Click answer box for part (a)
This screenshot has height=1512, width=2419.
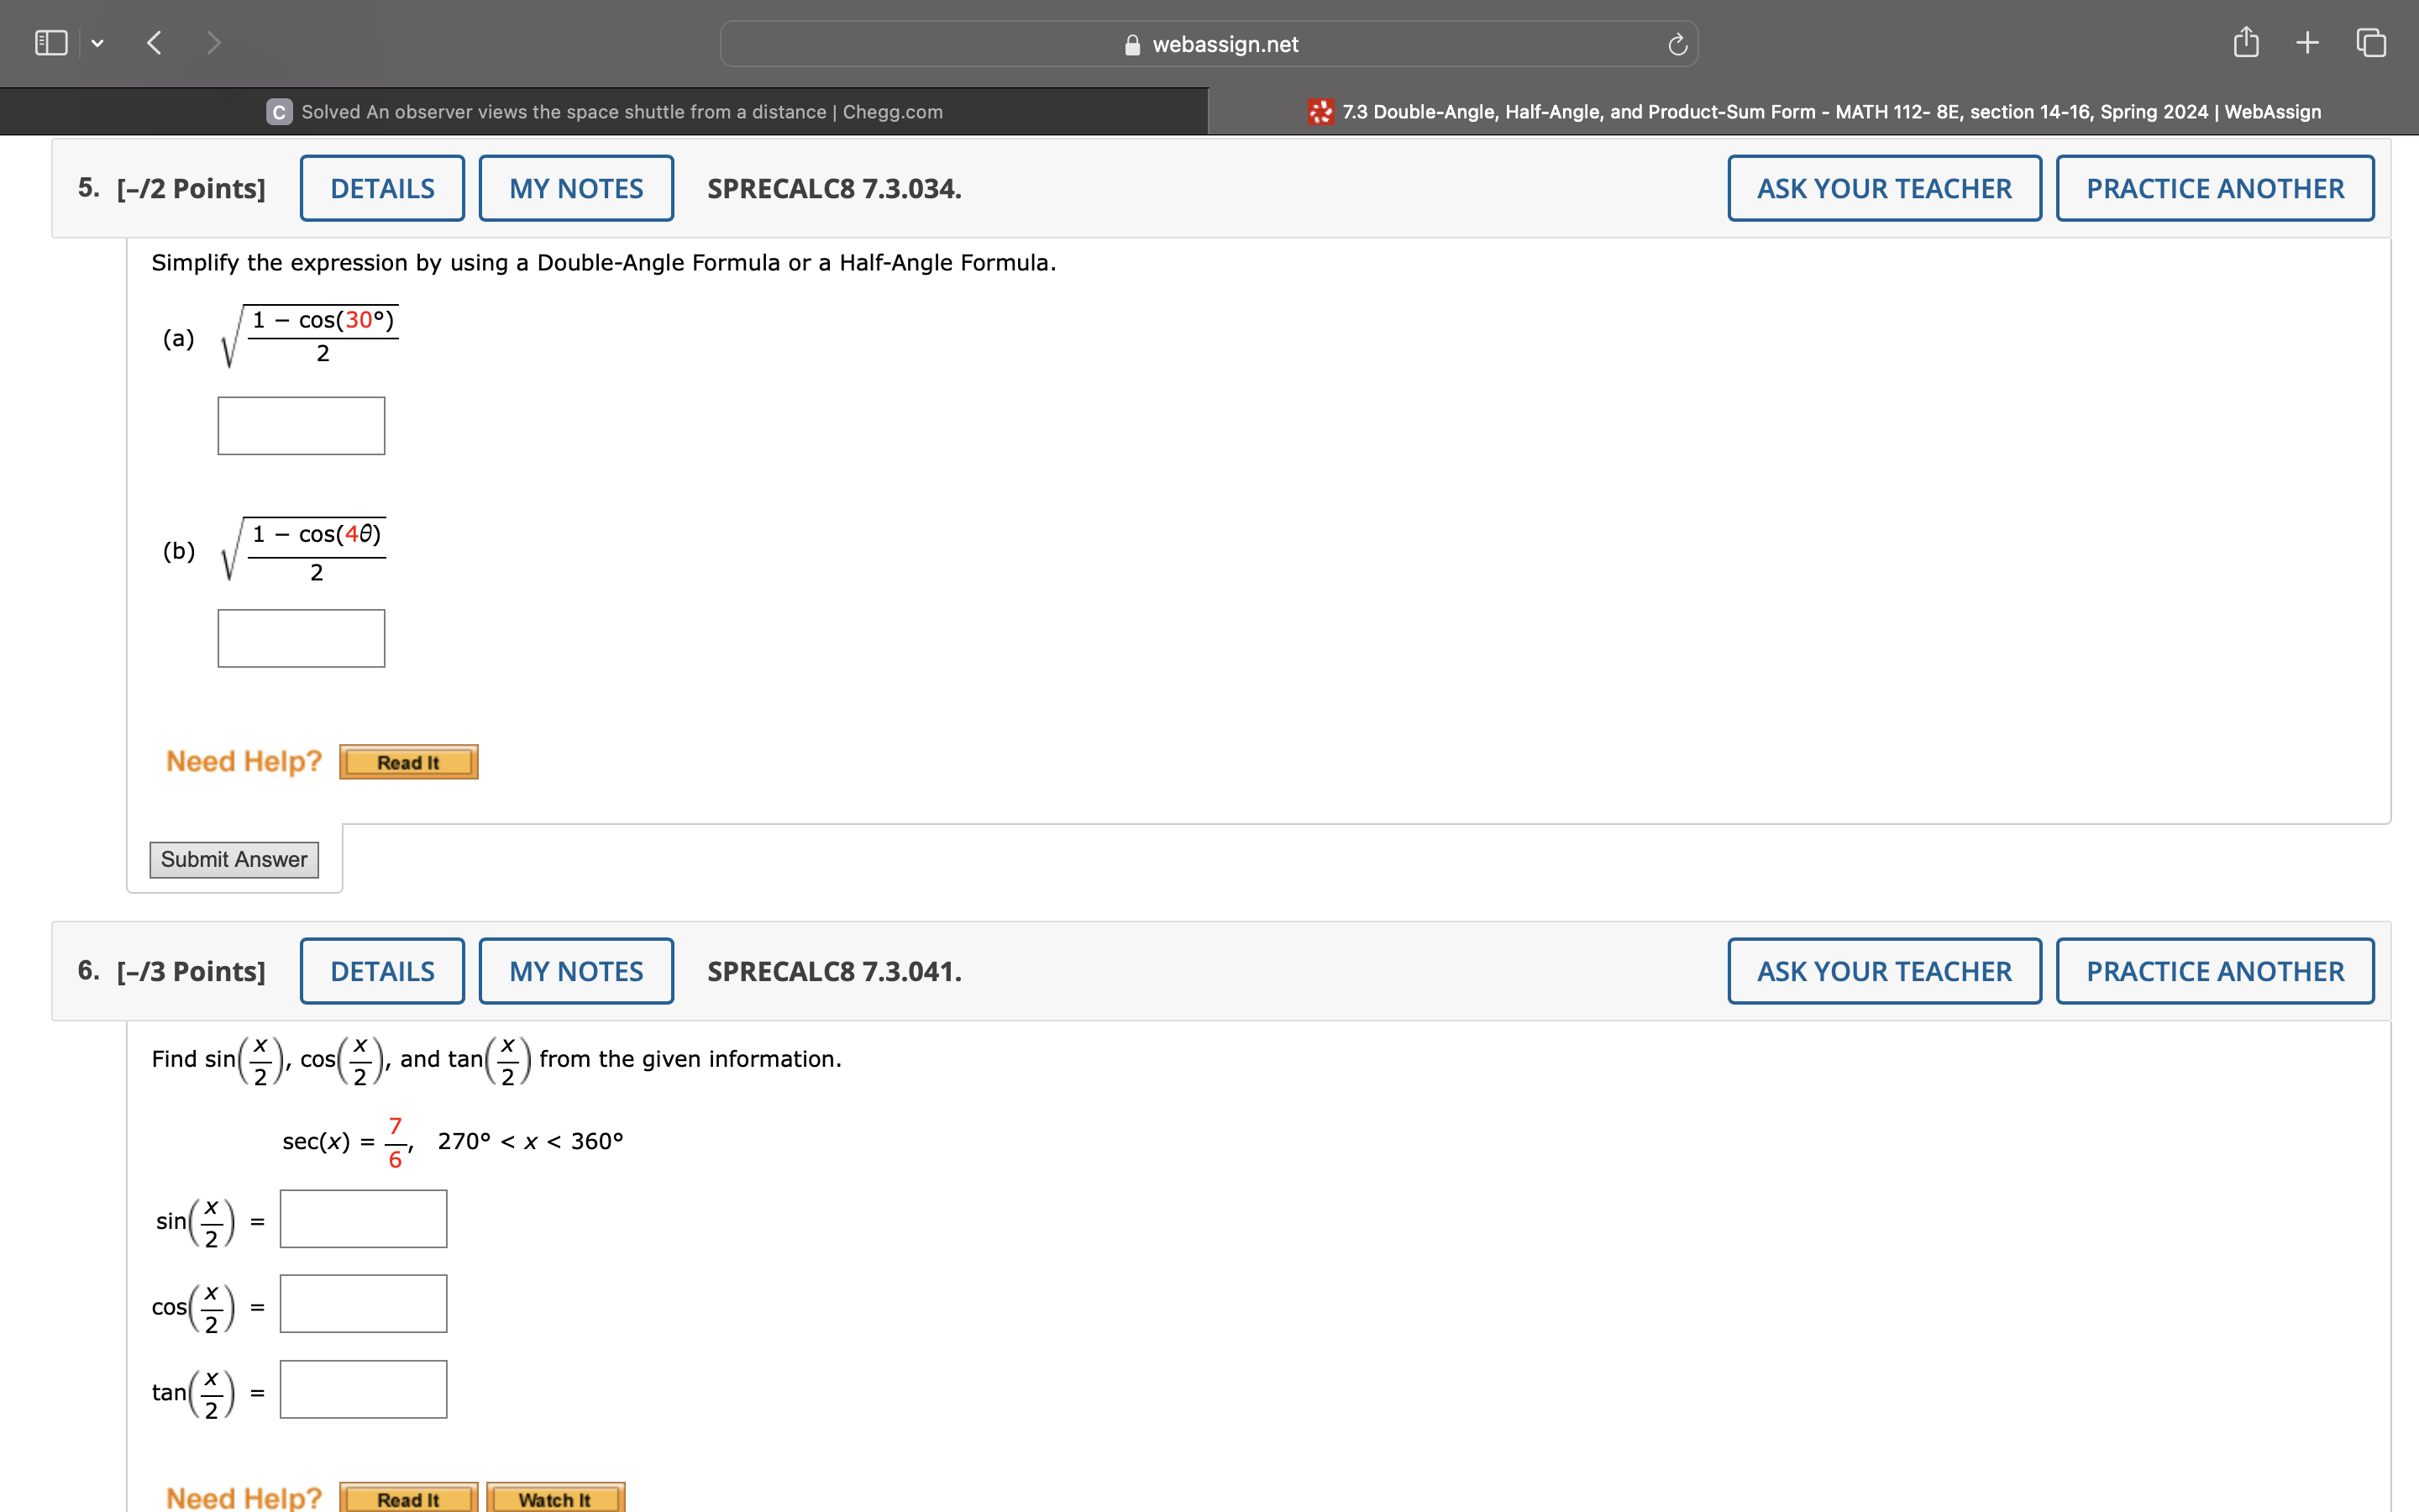[301, 426]
